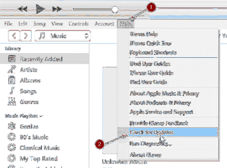Open the File menu

click(x=8, y=24)
